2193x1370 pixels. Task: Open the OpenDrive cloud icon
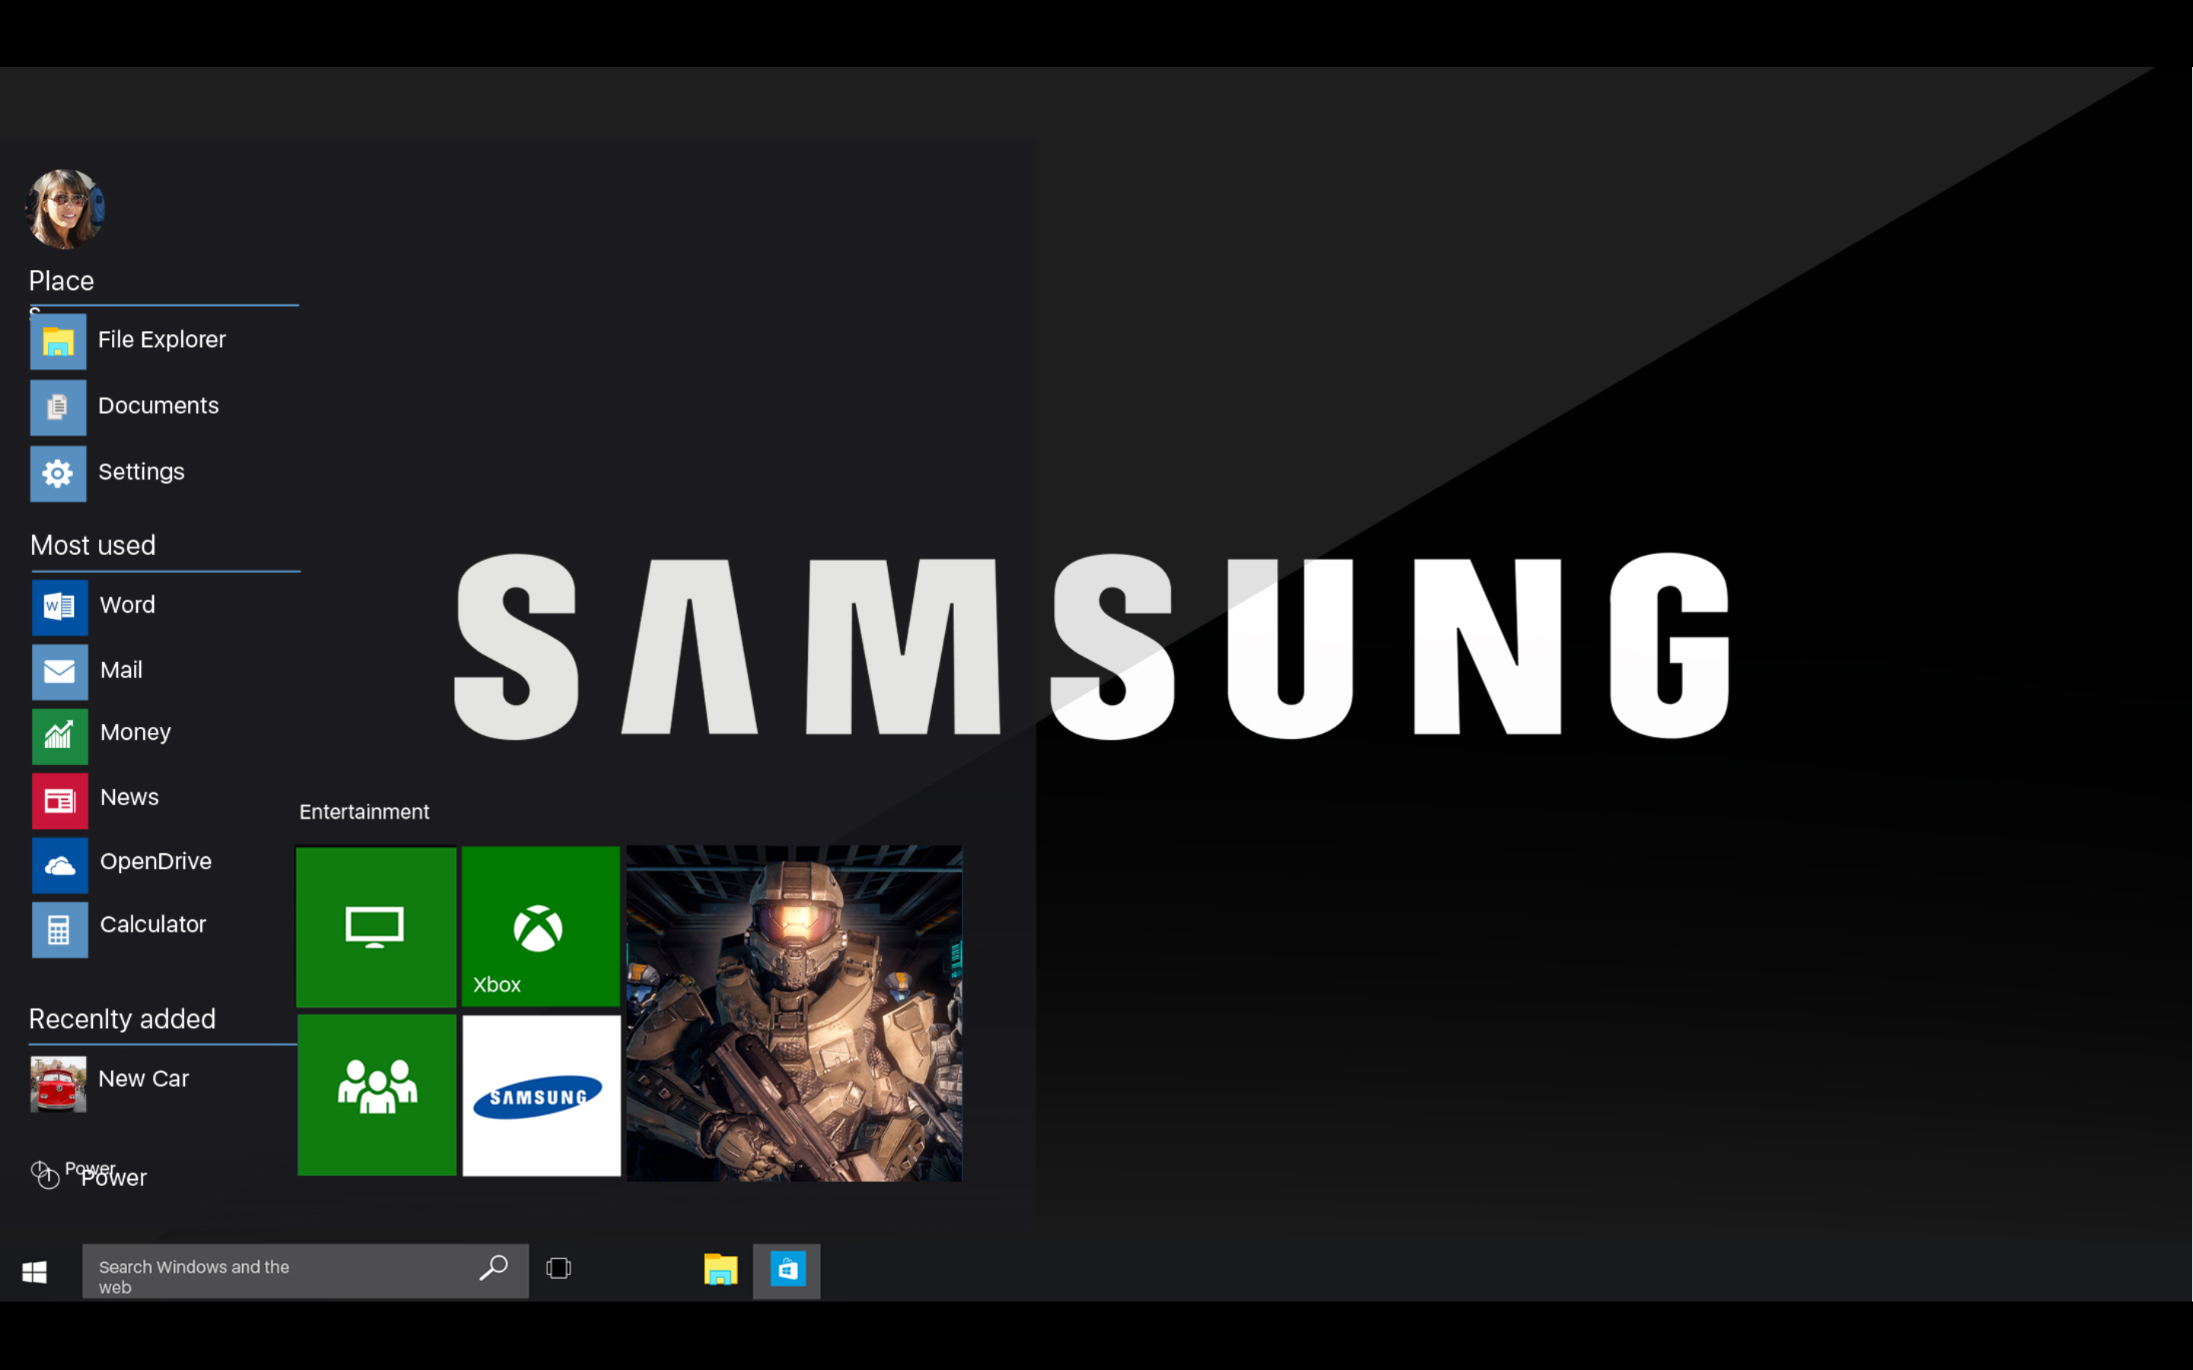point(60,865)
